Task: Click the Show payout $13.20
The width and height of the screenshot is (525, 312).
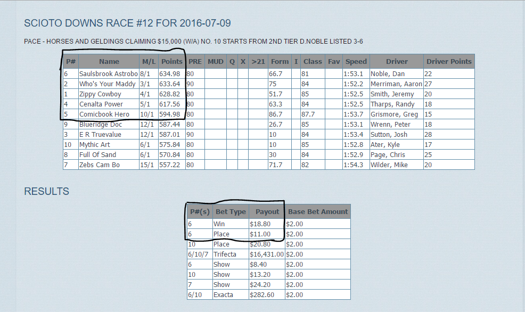Action: click(260, 275)
